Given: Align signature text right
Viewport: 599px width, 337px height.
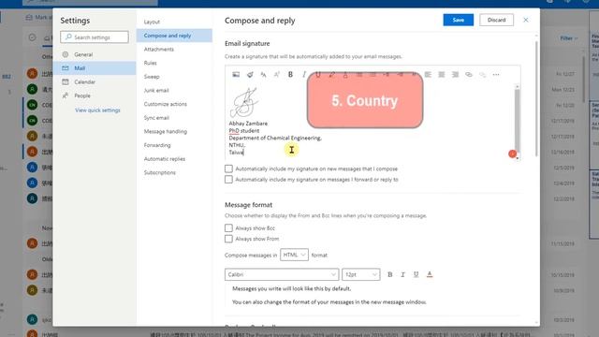Looking at the screenshot, I should click(455, 75).
